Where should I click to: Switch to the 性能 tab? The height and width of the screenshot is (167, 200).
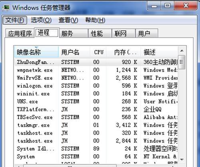[x=100, y=33]
